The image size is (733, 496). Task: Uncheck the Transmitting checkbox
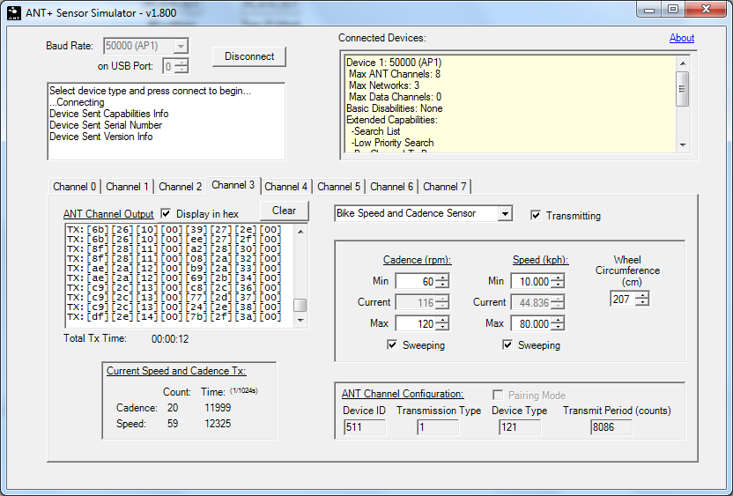(536, 216)
